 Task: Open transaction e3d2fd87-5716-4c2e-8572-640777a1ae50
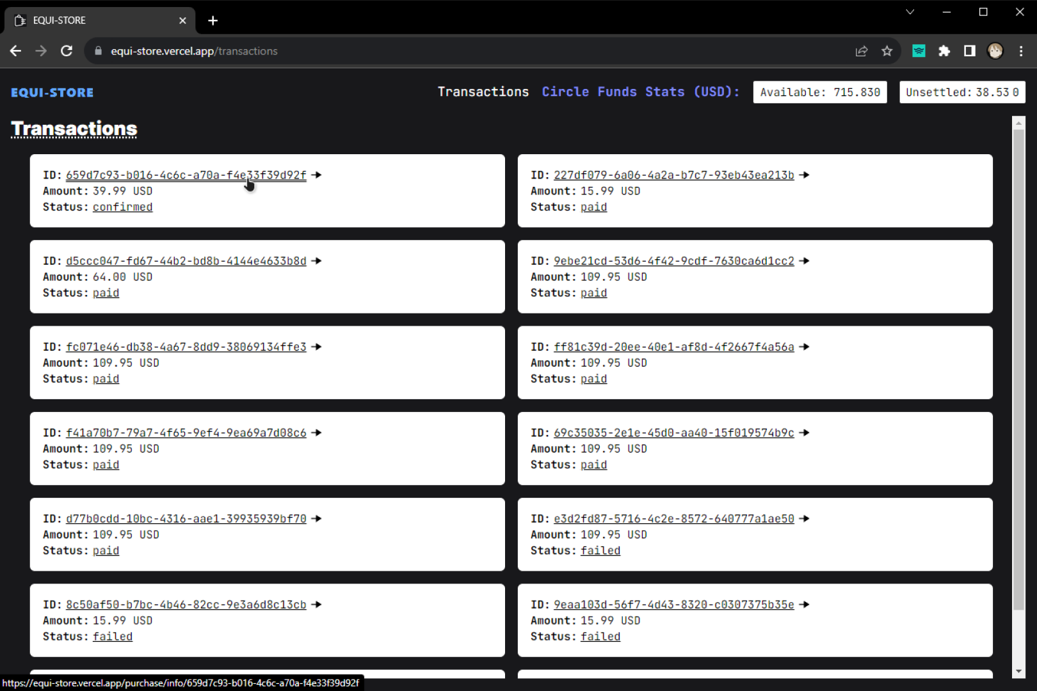click(674, 519)
